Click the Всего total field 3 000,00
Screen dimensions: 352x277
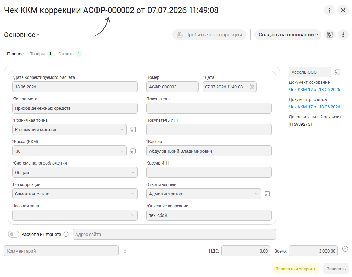pos(313,251)
